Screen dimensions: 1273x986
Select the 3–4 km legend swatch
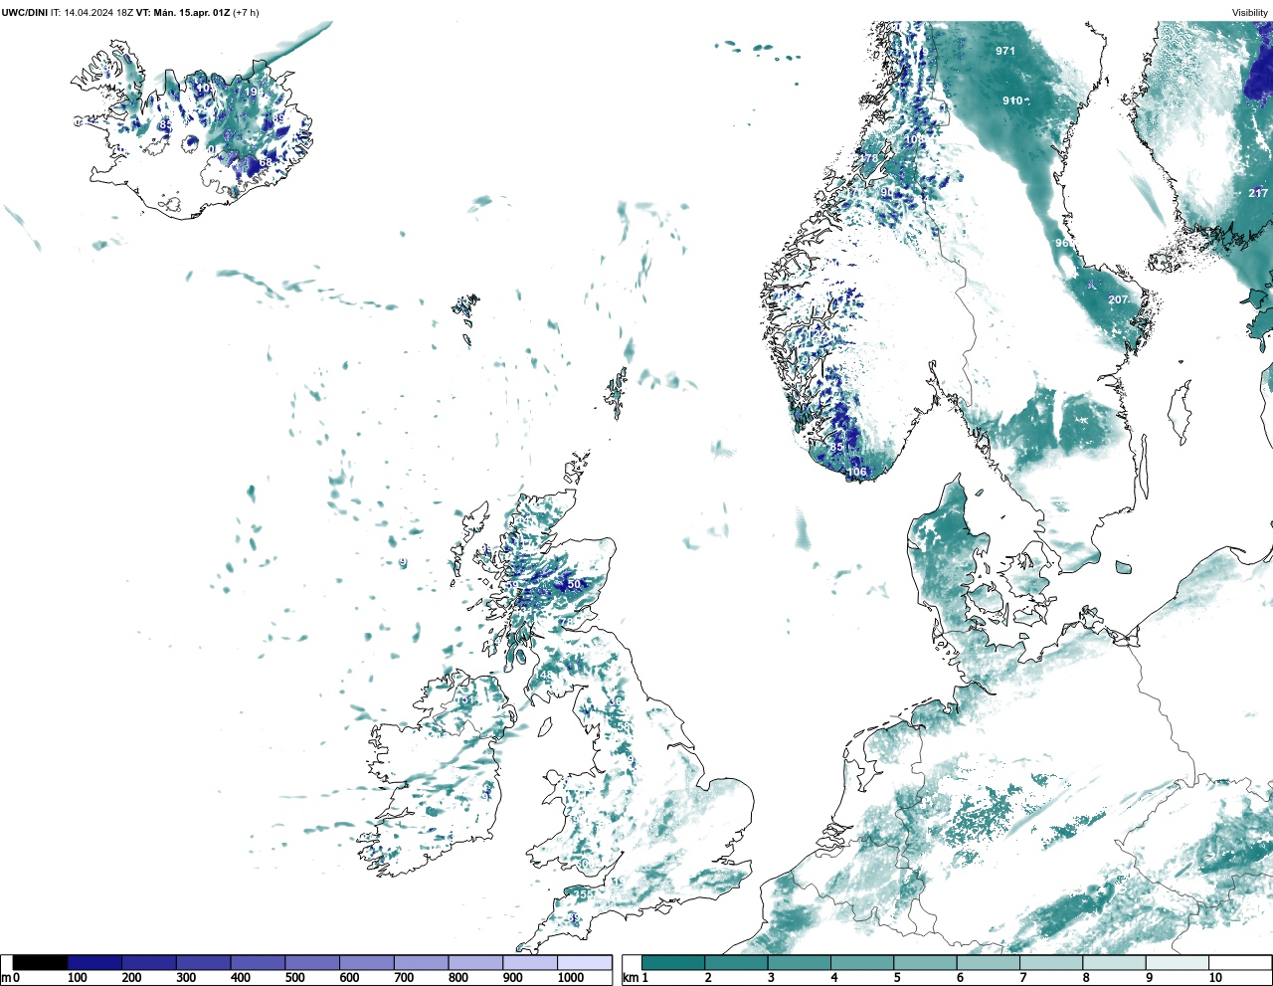[x=799, y=962]
